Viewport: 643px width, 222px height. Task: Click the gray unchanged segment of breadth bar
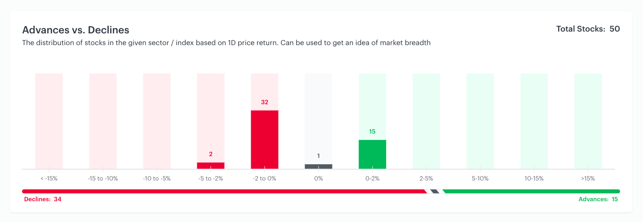tap(435, 191)
